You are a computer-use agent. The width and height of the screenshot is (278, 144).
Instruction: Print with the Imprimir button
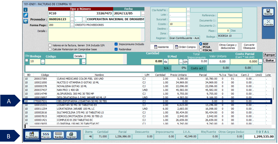(71, 135)
